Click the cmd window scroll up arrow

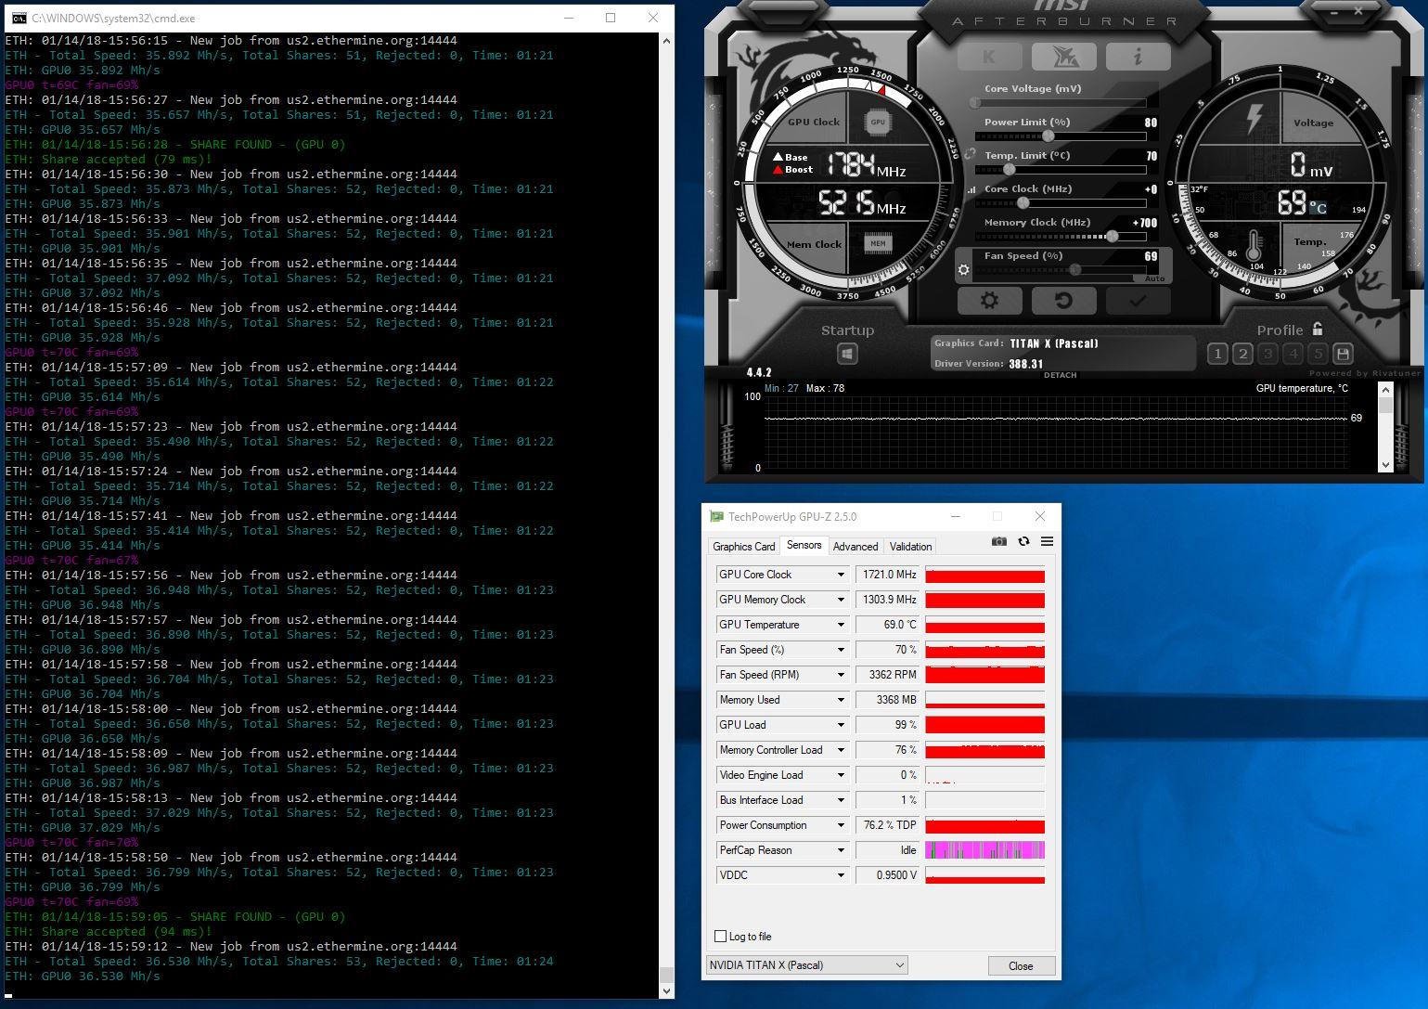coord(666,42)
